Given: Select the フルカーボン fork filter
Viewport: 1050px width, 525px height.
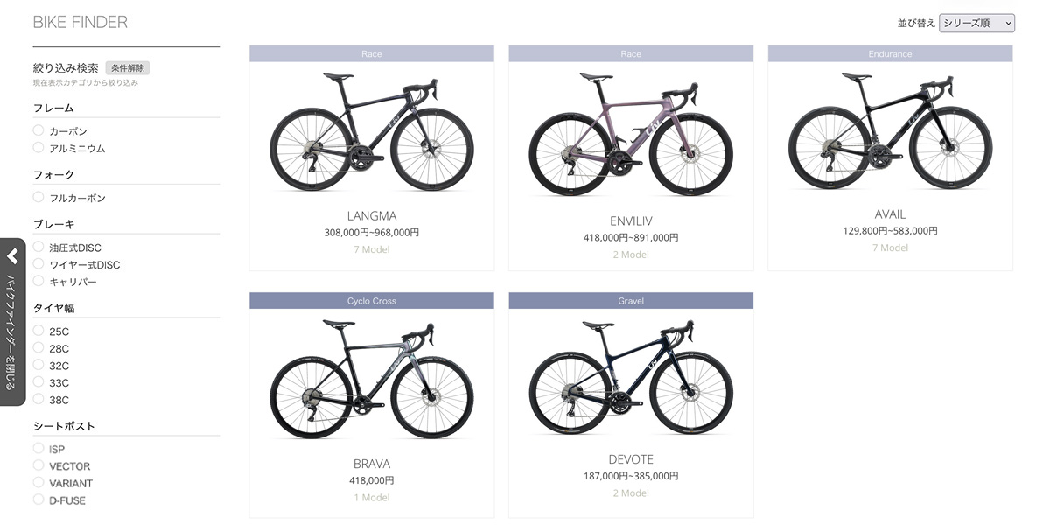Looking at the screenshot, I should point(38,198).
